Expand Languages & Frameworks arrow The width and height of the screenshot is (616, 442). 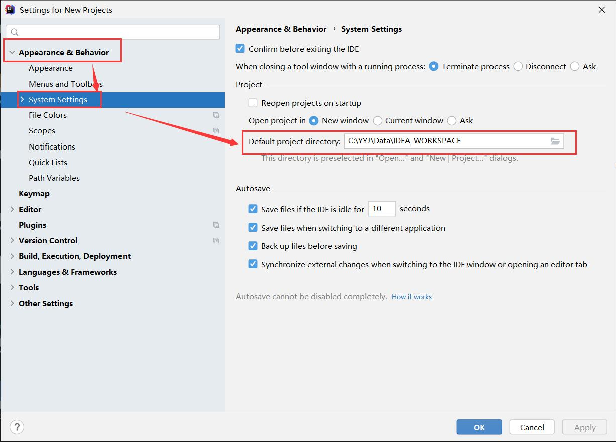tap(12, 272)
